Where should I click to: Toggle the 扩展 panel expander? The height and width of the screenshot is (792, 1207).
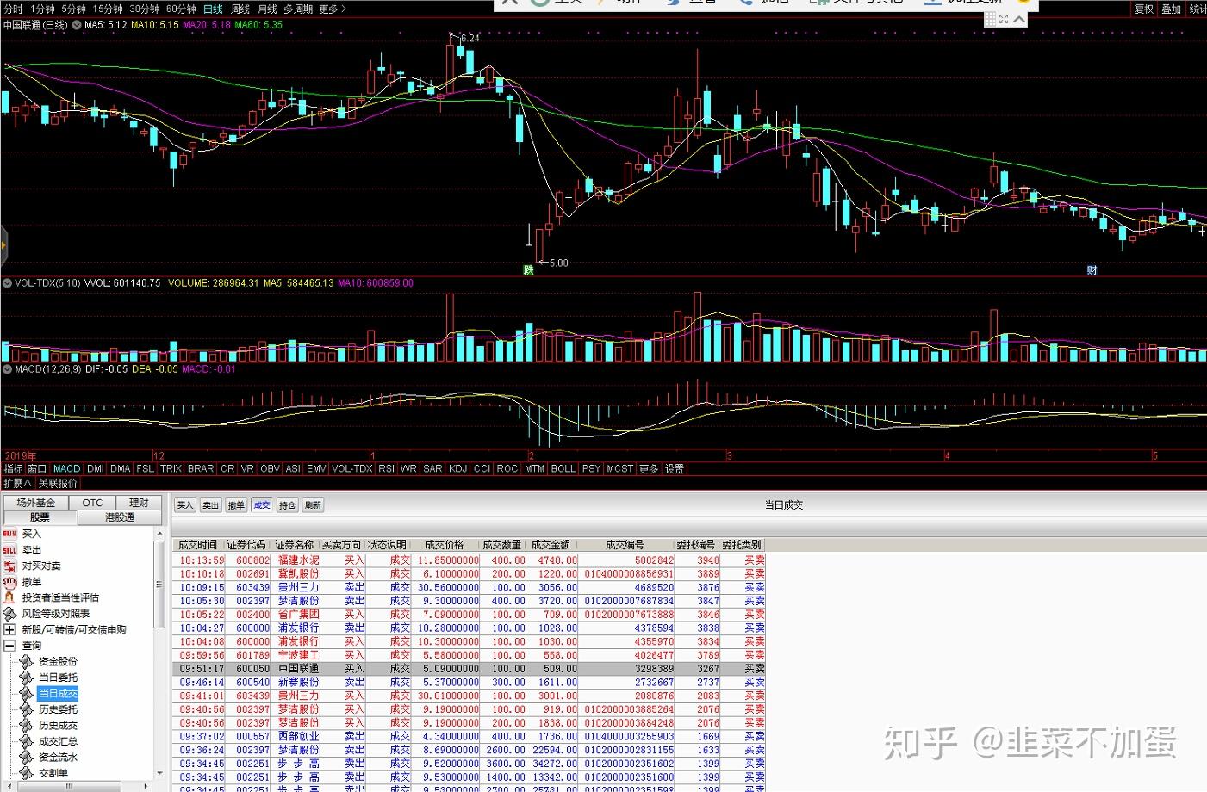click(17, 484)
